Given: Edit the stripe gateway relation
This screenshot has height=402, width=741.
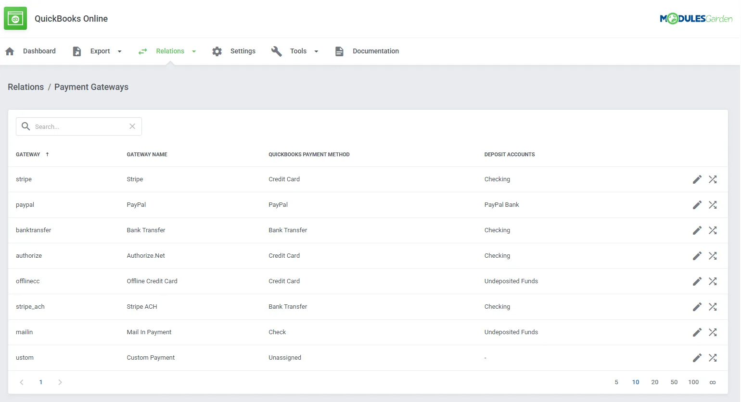Looking at the screenshot, I should click(x=697, y=179).
